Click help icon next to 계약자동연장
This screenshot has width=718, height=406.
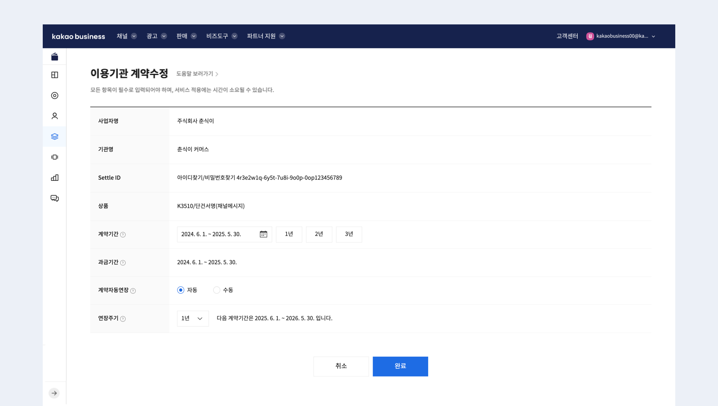(x=133, y=291)
